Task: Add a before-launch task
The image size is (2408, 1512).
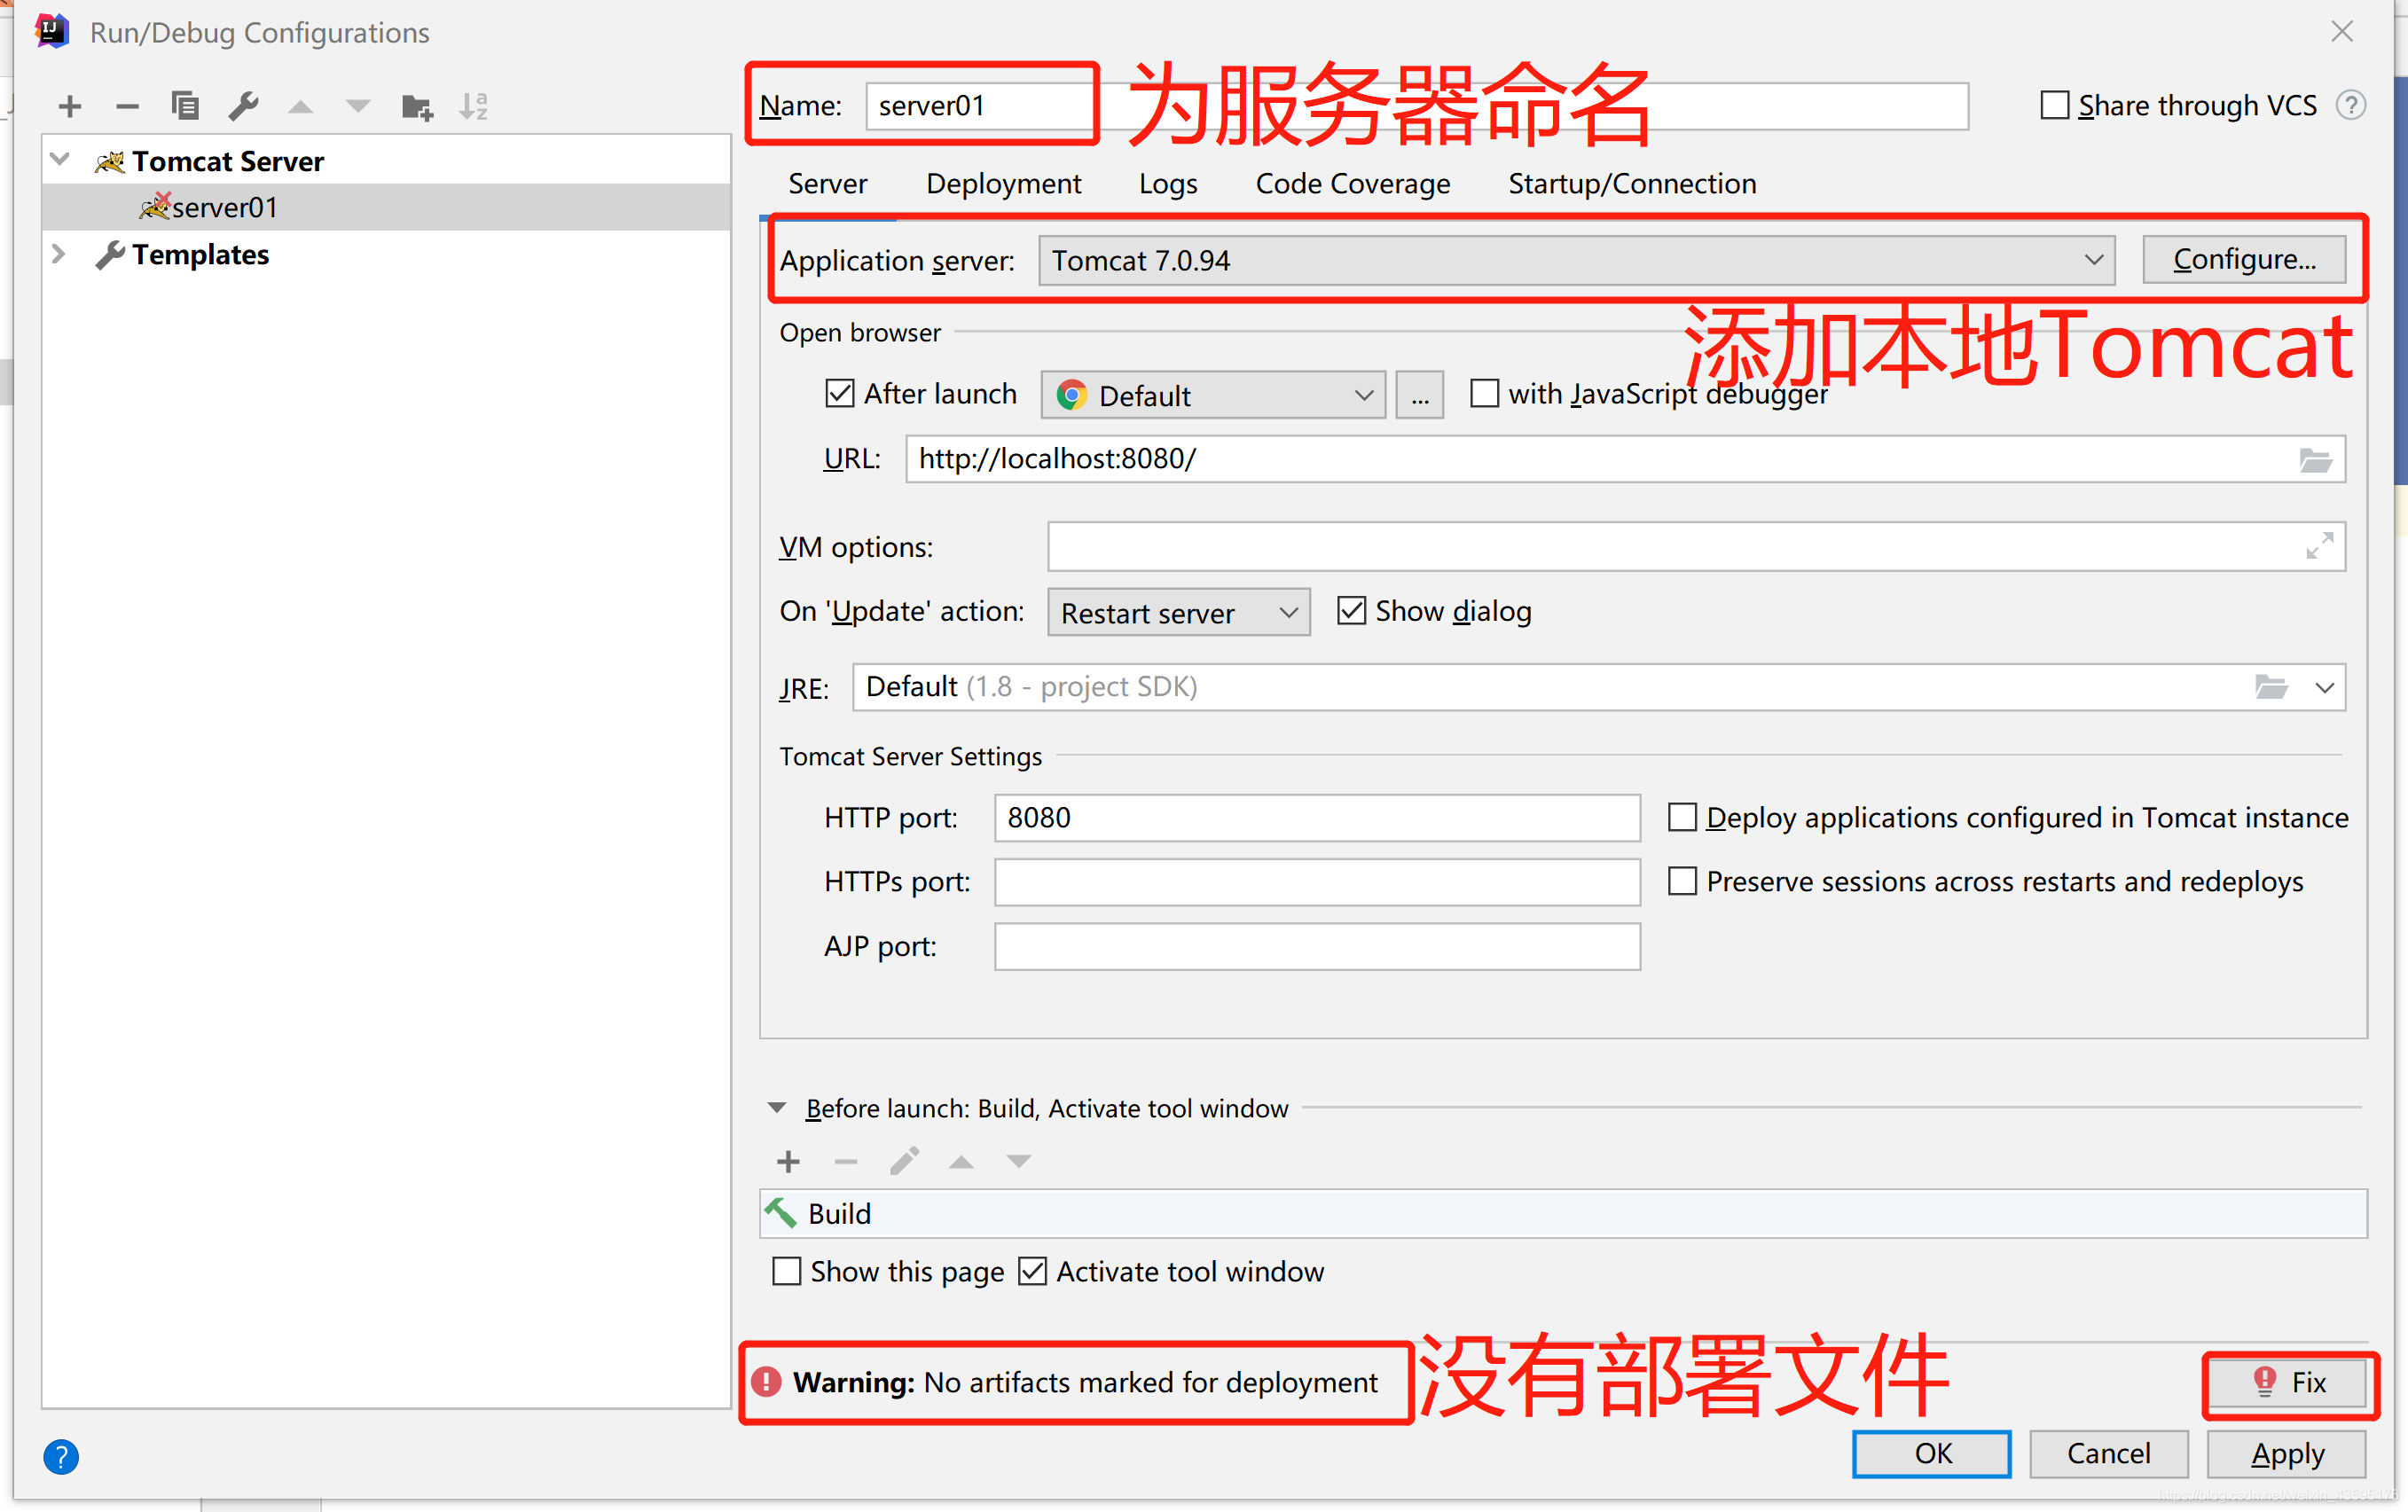Action: point(788,1161)
